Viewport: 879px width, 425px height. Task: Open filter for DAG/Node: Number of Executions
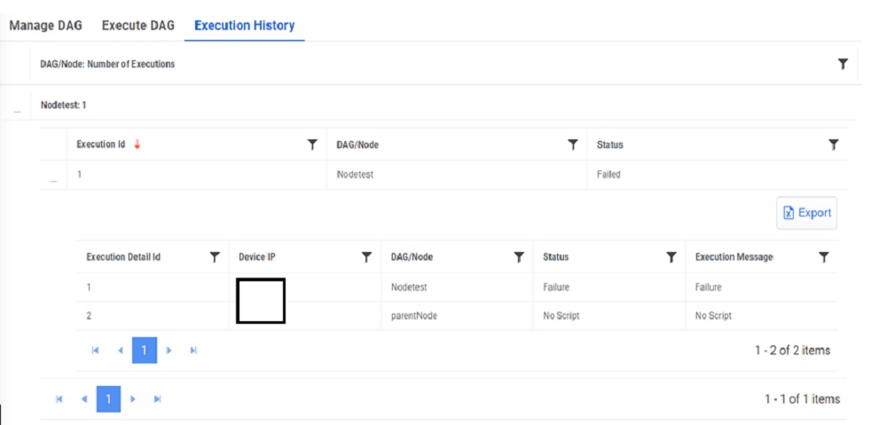(x=843, y=64)
